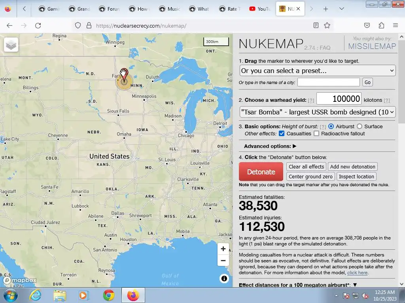
Task: Open the kilotons help [?] link
Action: (x=387, y=101)
